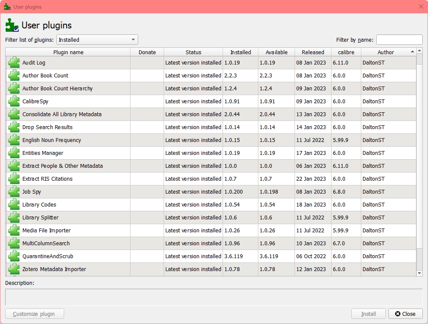Select the MultiColumnSearch plugin name
Screen dimensions: 428x324
[x=46, y=243]
